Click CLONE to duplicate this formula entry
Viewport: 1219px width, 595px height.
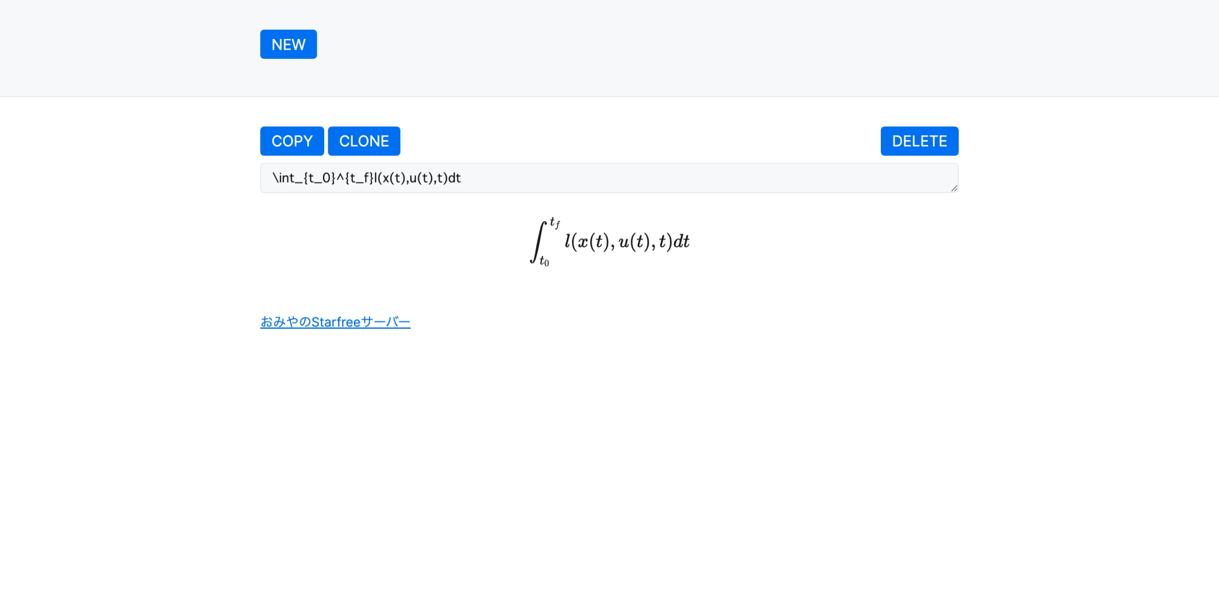tap(364, 141)
